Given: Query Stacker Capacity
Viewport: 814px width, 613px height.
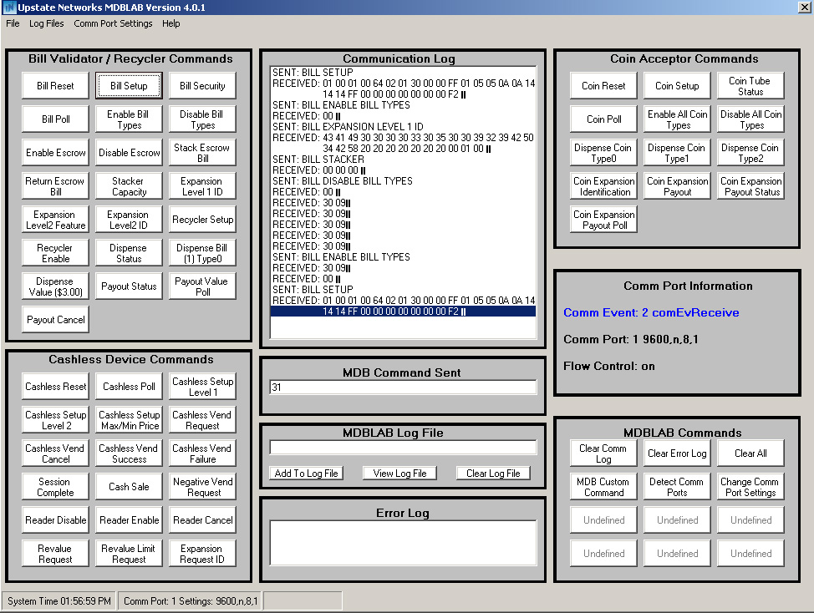Looking at the screenshot, I should [x=129, y=186].
